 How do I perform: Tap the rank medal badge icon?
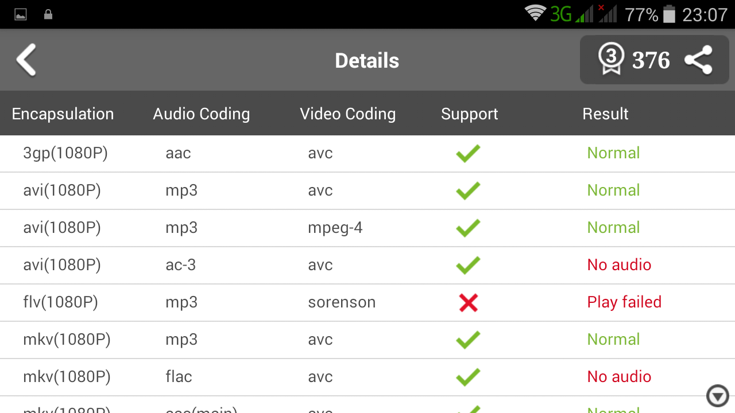click(611, 60)
